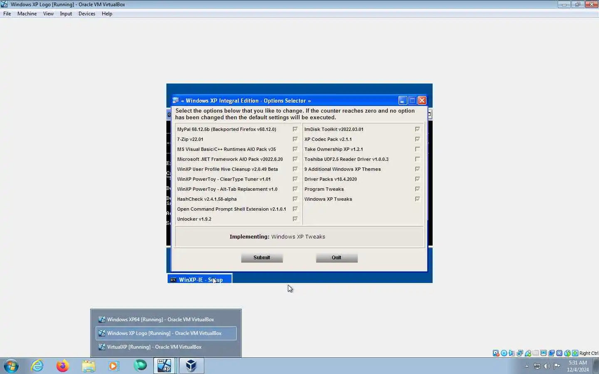Viewport: 599px width, 374px height.
Task: Toggle the ClearType Tuner PowerToy checkbox
Action: click(295, 179)
